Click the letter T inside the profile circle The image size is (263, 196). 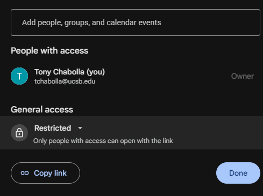point(19,76)
